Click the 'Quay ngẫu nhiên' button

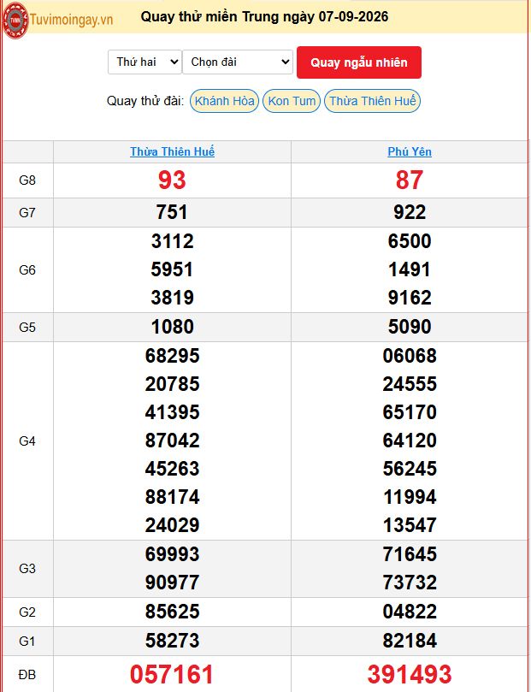359,62
